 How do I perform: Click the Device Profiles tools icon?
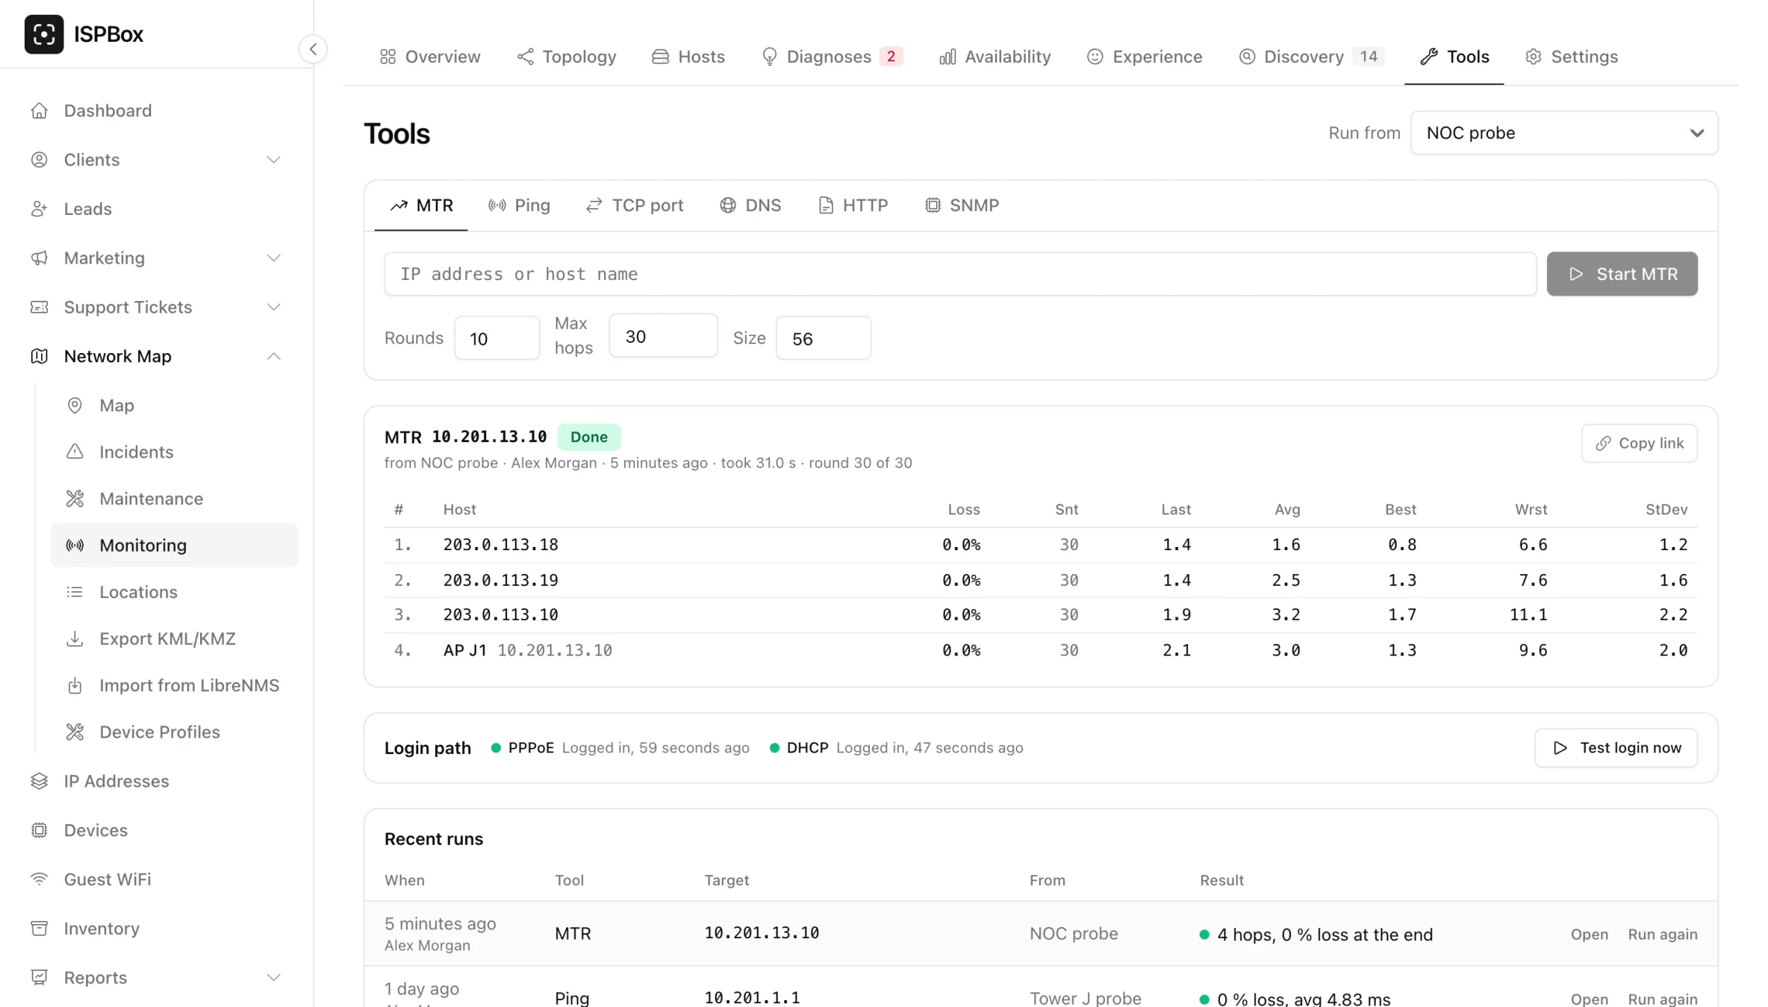[75, 732]
